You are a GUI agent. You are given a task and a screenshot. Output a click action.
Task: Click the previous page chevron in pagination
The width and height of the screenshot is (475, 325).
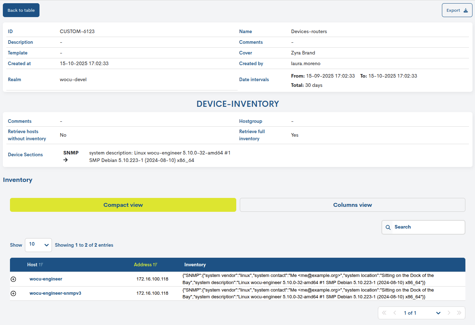[x=395, y=313]
